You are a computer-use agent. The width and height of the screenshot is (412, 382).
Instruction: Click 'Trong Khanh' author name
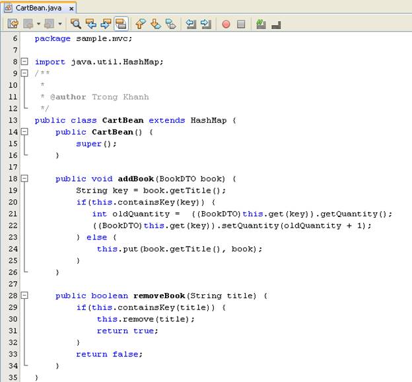pos(120,97)
